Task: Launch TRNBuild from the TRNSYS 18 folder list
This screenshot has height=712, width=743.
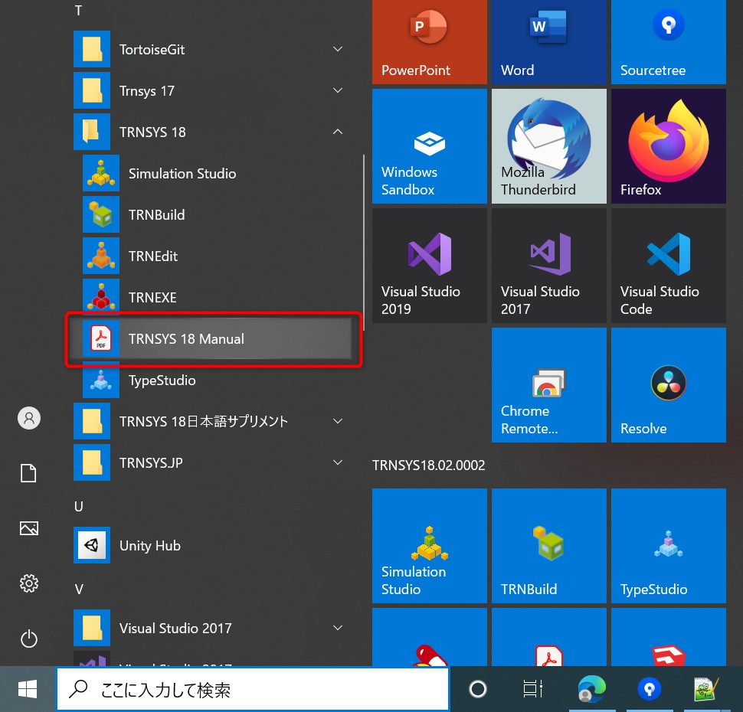Action: pyautogui.click(x=217, y=214)
